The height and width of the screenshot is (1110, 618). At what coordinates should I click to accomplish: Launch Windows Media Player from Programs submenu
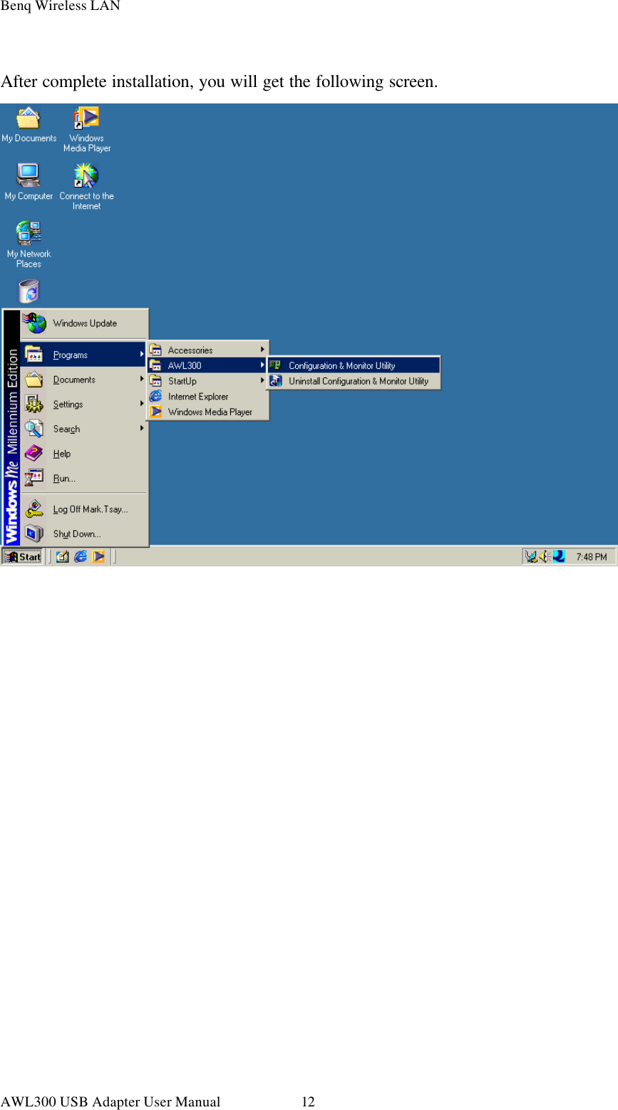pos(207,412)
